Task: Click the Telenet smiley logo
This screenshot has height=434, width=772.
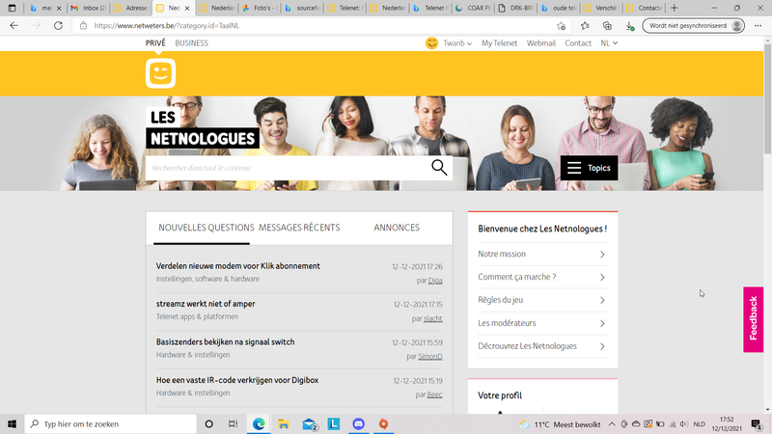Action: [160, 73]
